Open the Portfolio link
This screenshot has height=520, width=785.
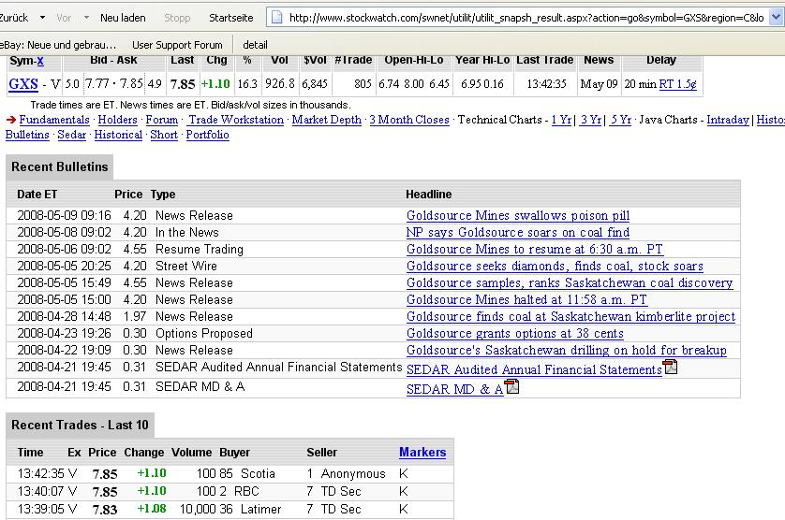(207, 135)
